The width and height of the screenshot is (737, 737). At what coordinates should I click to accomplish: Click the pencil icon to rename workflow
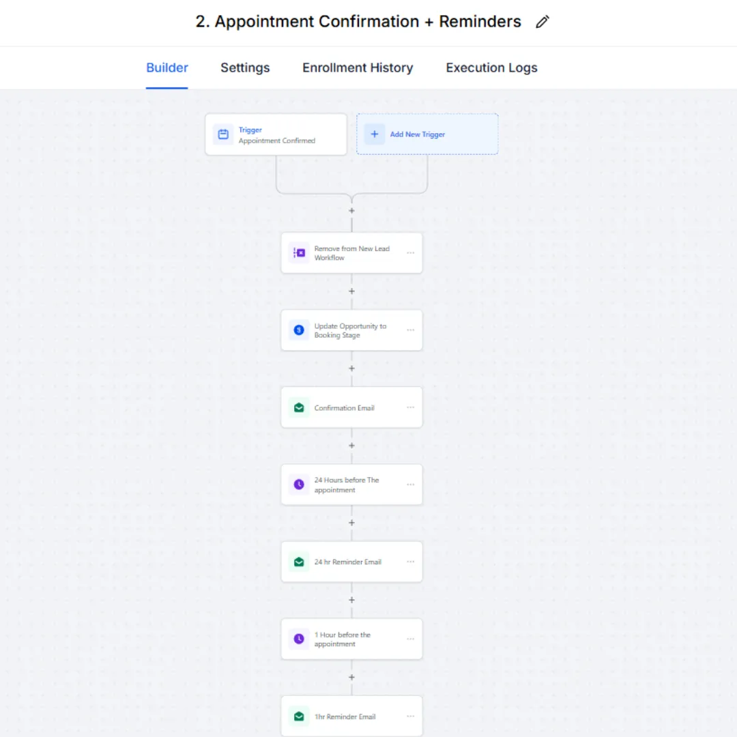coord(542,22)
